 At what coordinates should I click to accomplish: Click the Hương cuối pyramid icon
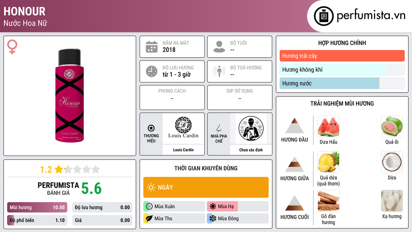point(295,203)
